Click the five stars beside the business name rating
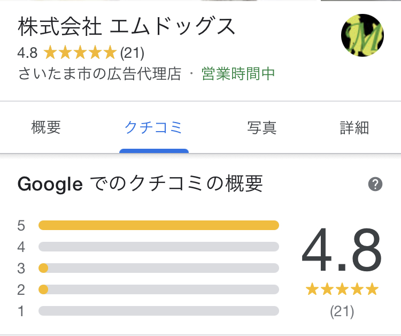Viewport: 401px width, 336px height. 80,52
